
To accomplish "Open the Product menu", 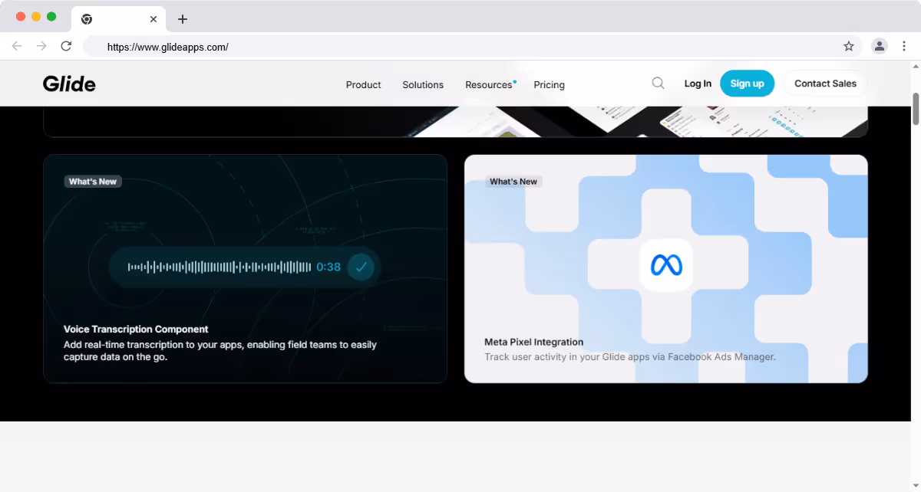I will pos(363,85).
